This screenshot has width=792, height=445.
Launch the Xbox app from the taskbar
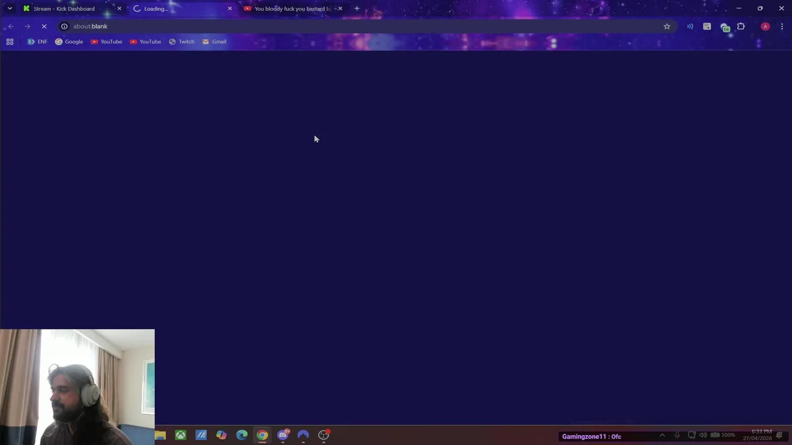pos(181,435)
